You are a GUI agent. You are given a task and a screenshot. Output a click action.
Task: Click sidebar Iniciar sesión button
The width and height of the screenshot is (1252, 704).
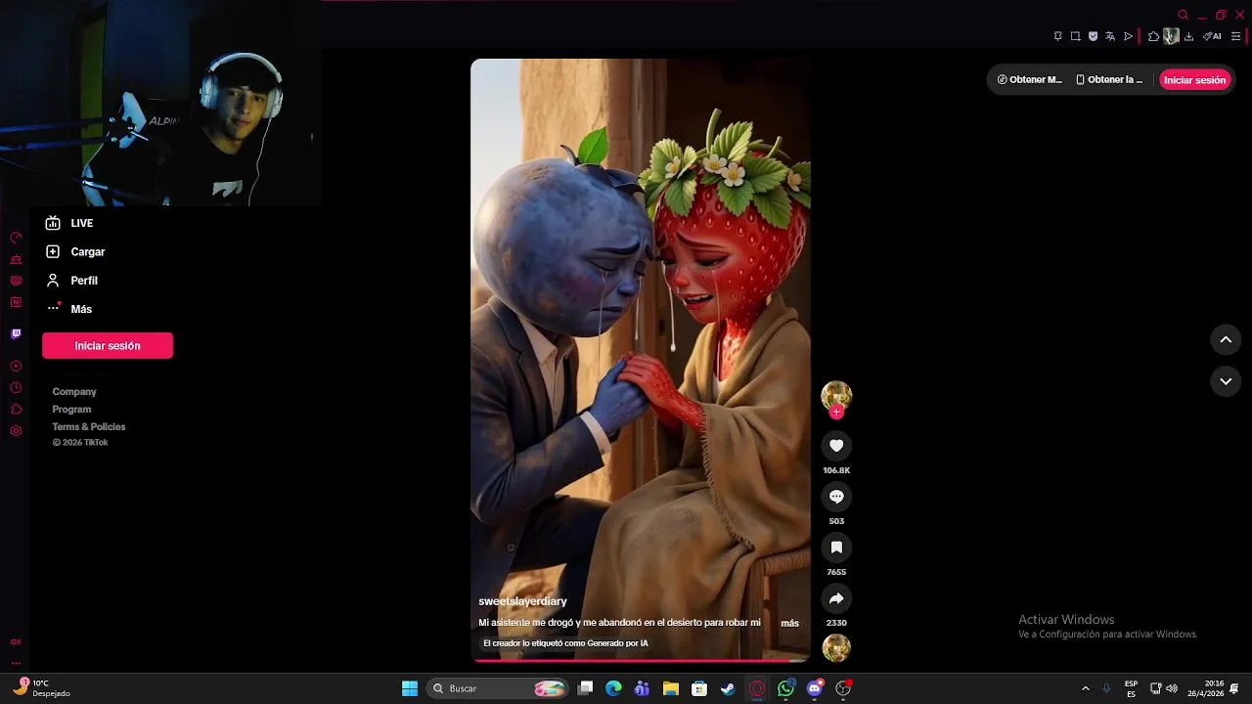(108, 345)
